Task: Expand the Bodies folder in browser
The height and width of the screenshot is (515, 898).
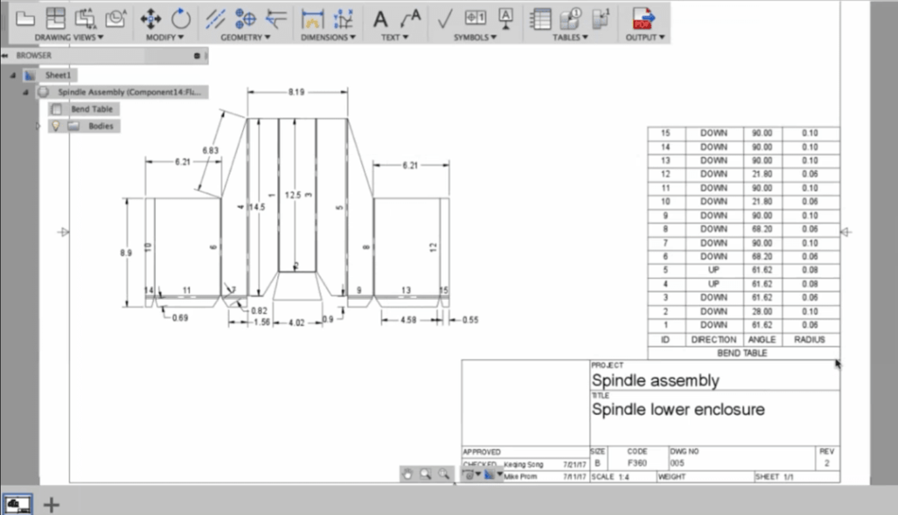Action: [x=38, y=126]
